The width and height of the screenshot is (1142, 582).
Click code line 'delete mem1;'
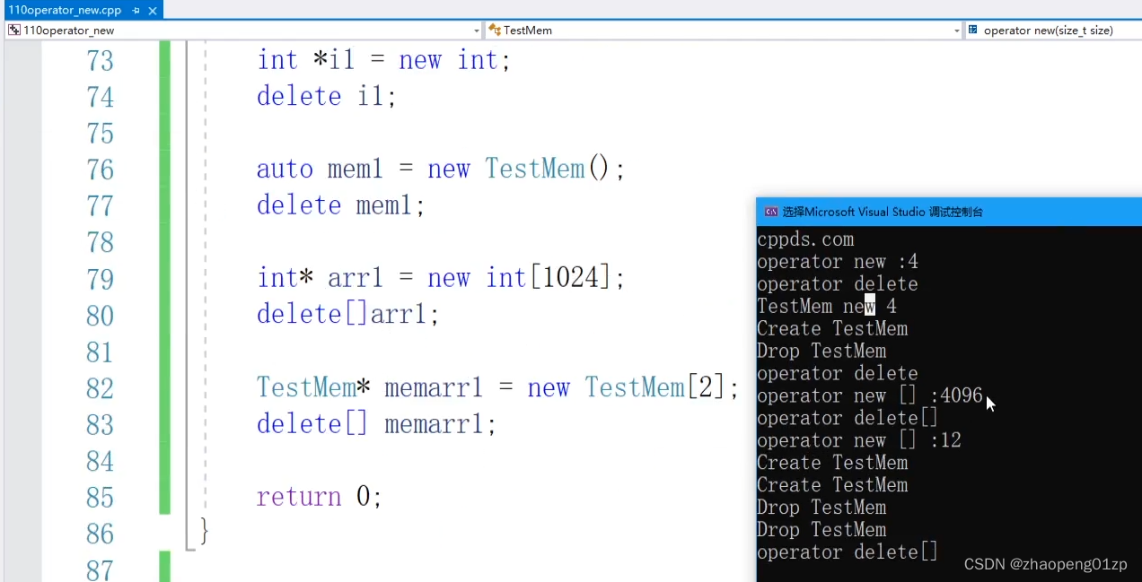pyautogui.click(x=341, y=205)
